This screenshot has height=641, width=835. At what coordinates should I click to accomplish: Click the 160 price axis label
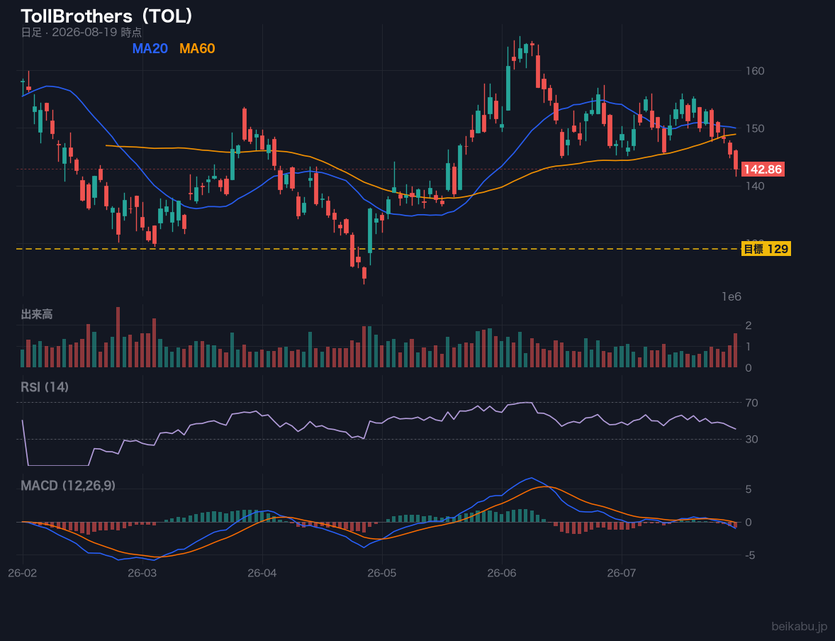tap(755, 71)
